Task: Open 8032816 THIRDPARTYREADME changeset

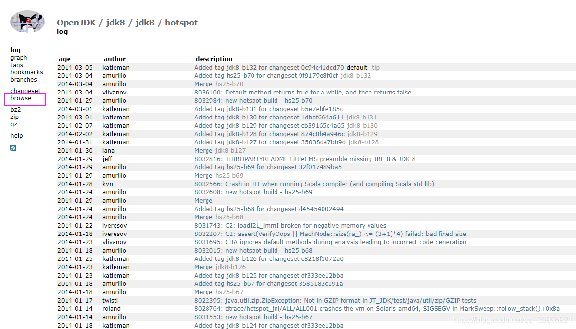Action: coord(305,159)
